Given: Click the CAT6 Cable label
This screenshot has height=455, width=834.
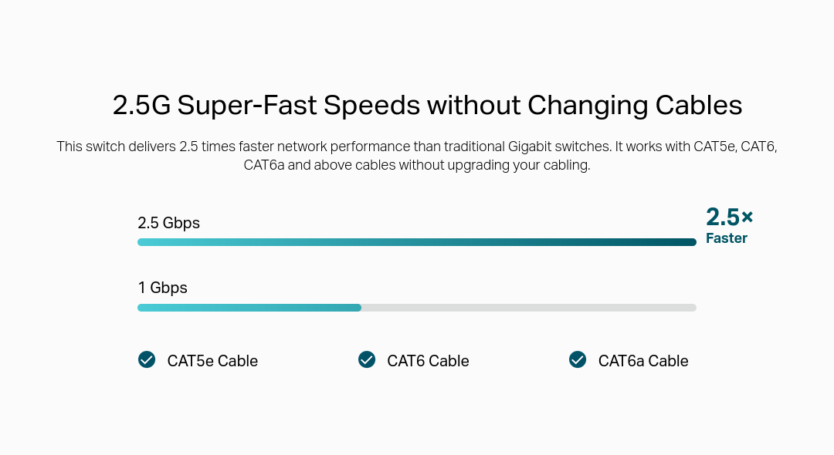Looking at the screenshot, I should click(x=428, y=361).
